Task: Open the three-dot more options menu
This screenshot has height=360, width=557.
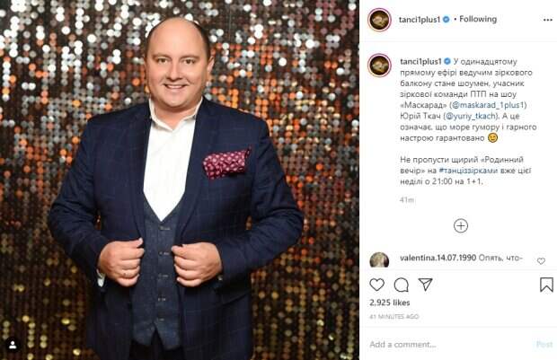Action: 548,20
